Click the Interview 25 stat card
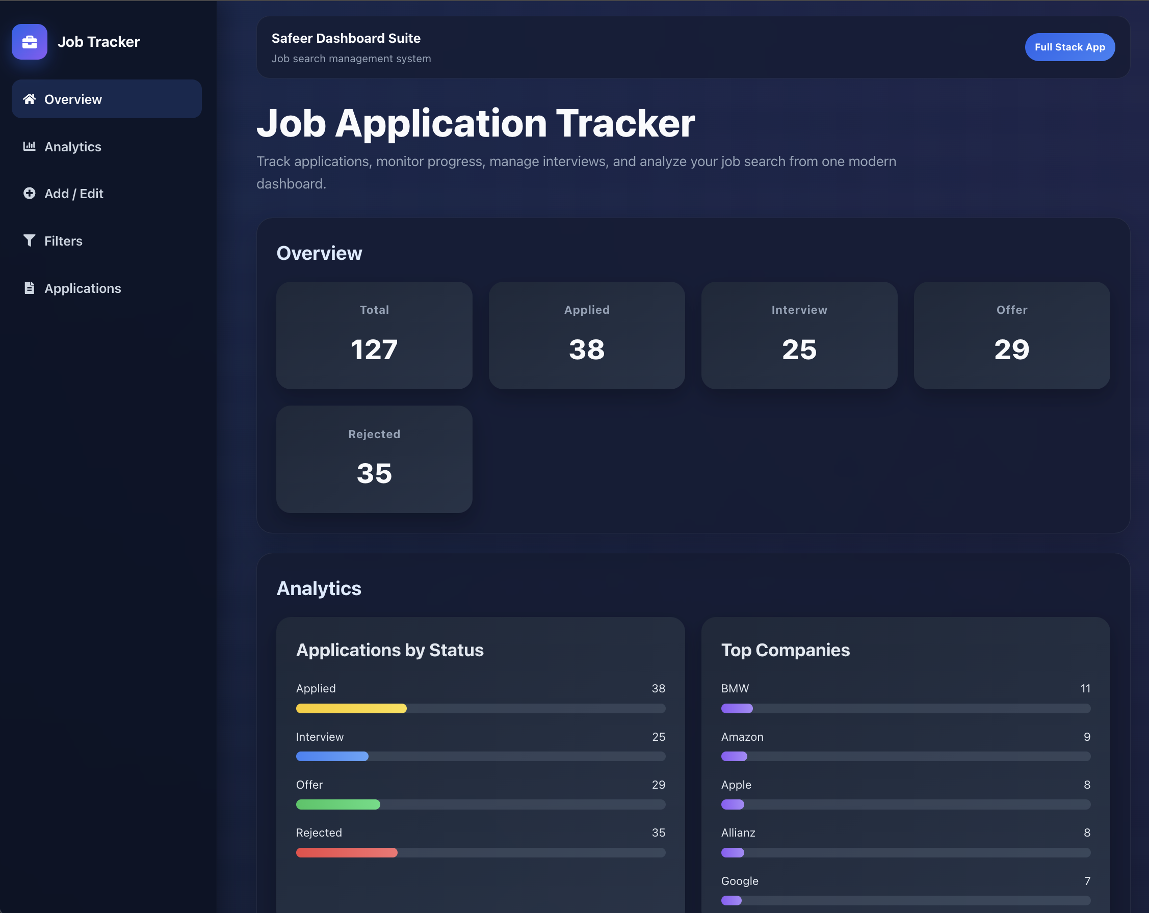Screen dimensions: 1149x913 799,336
